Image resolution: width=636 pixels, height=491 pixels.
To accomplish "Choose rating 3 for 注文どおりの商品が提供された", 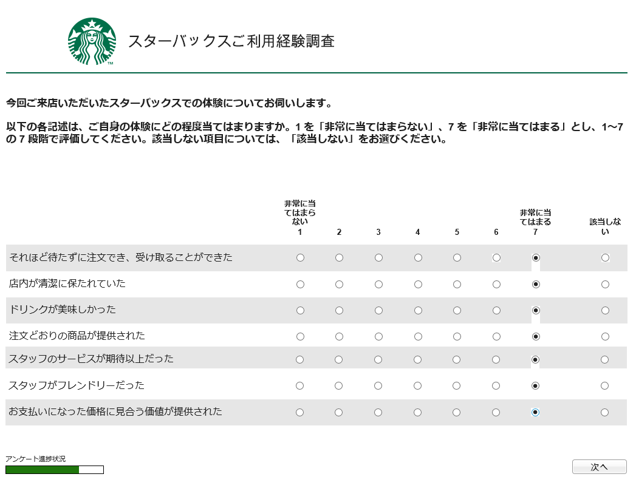I will pos(378,337).
